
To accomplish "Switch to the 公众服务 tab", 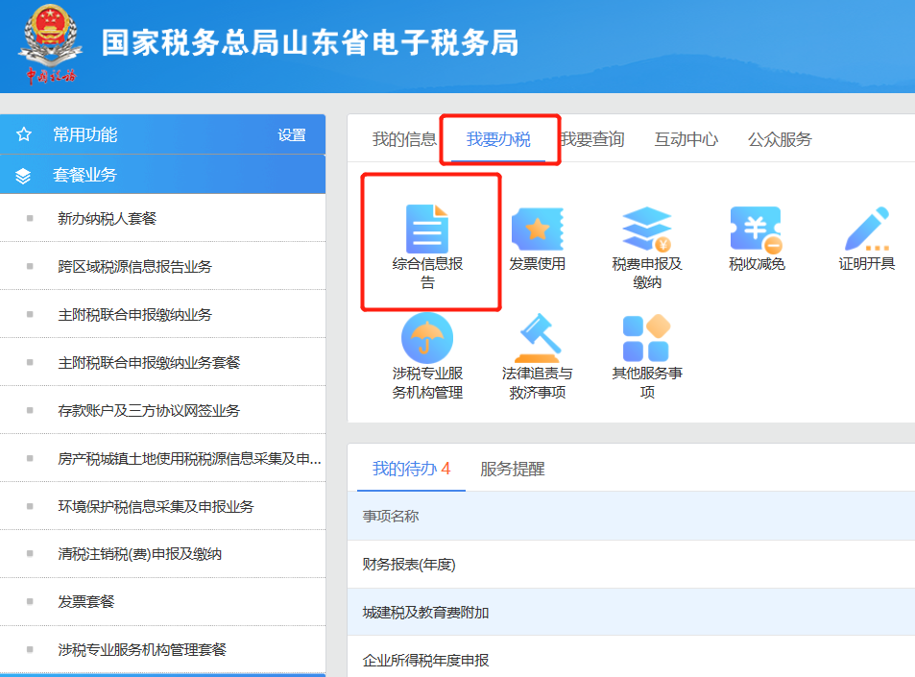I will click(x=781, y=139).
